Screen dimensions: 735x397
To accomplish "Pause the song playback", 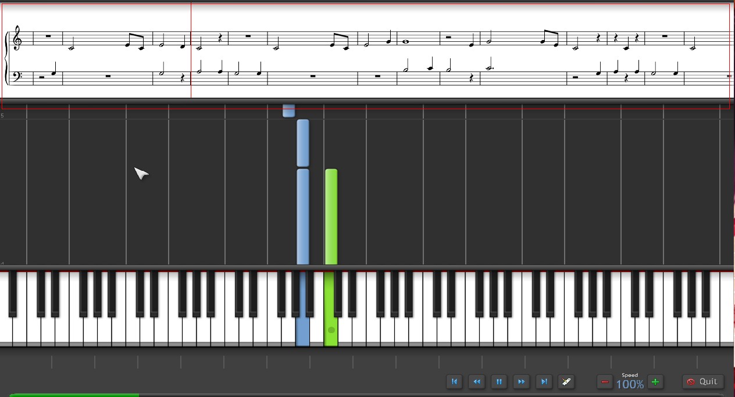I will (x=499, y=382).
